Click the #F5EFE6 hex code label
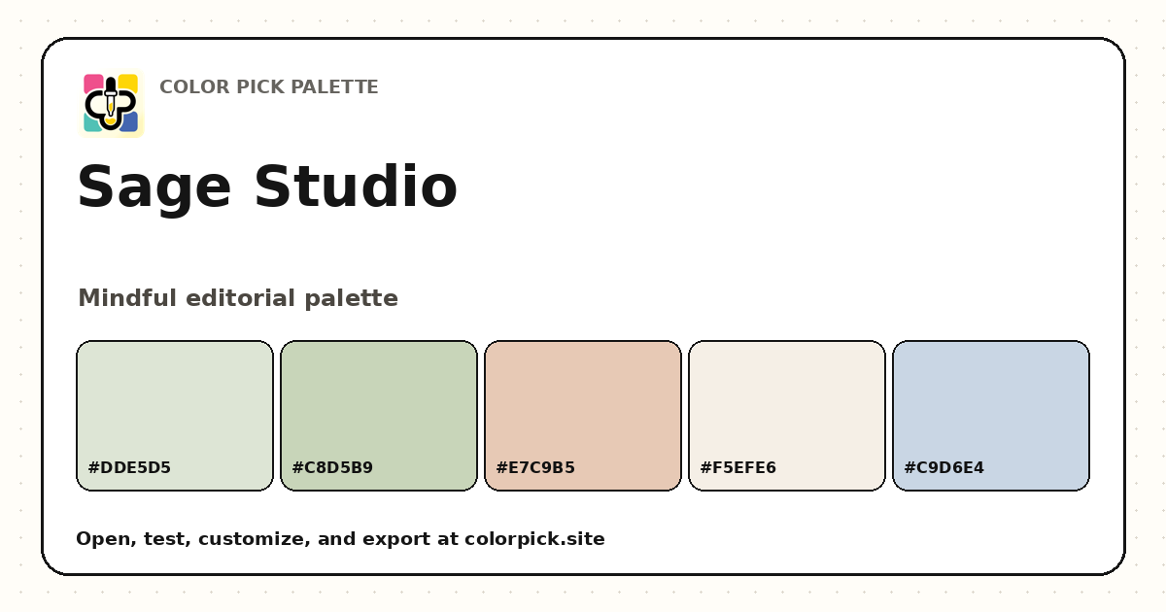1166x612 pixels. (738, 468)
